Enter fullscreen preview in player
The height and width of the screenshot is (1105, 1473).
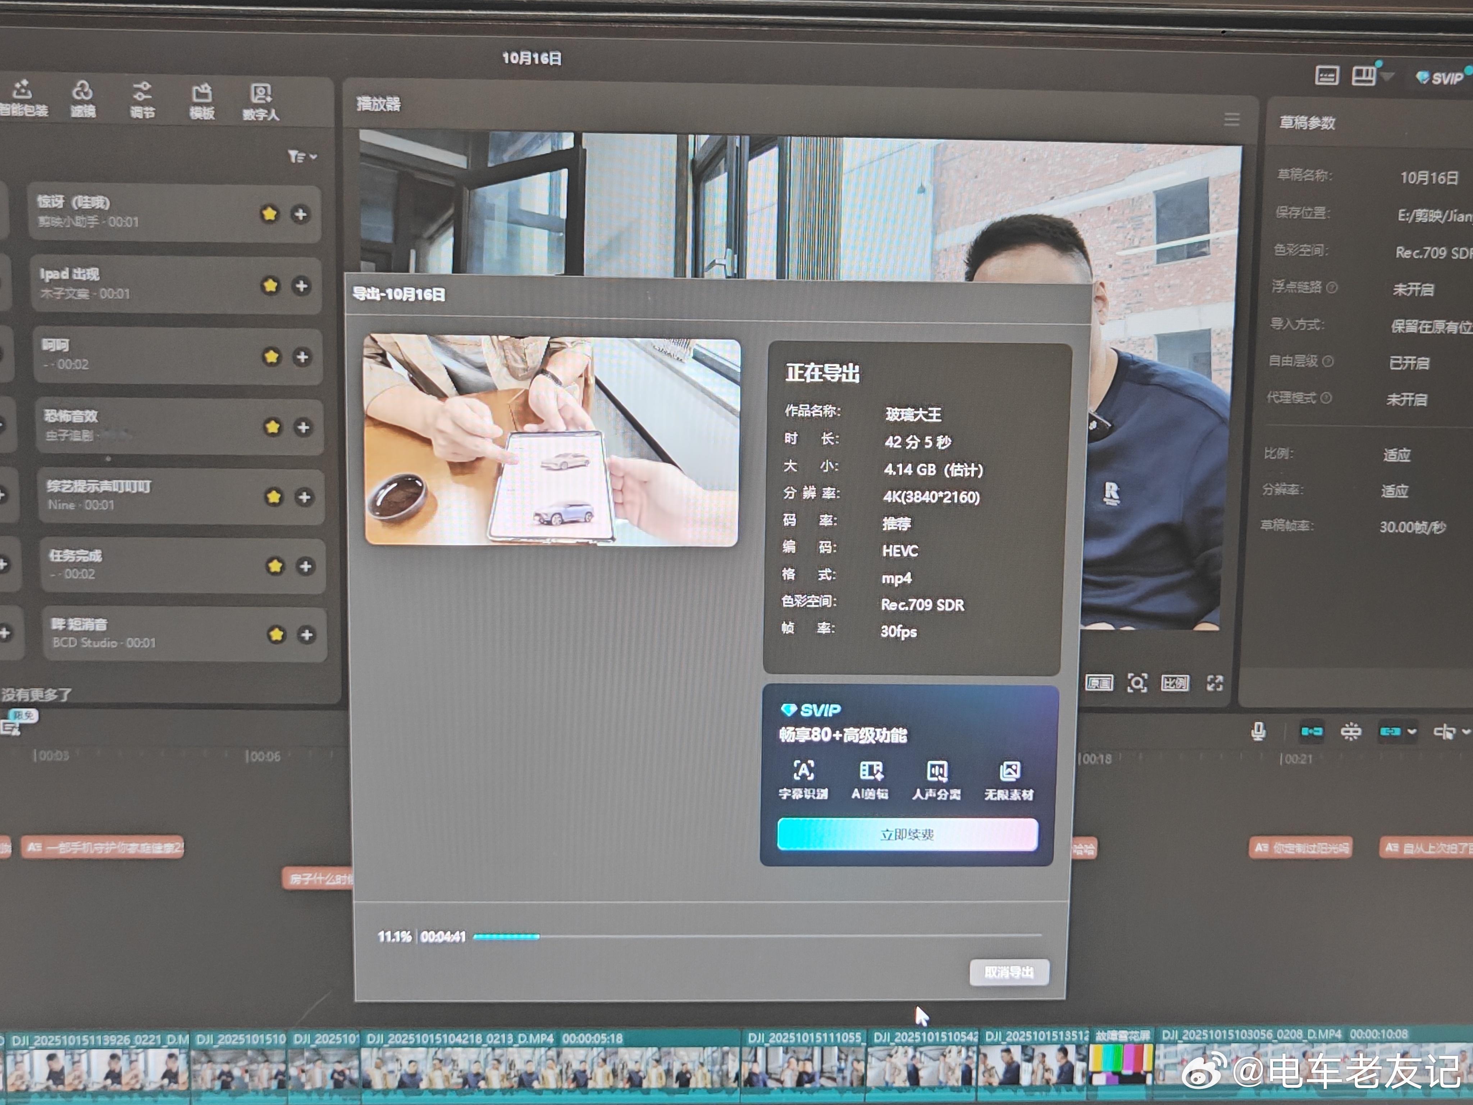[x=1215, y=683]
